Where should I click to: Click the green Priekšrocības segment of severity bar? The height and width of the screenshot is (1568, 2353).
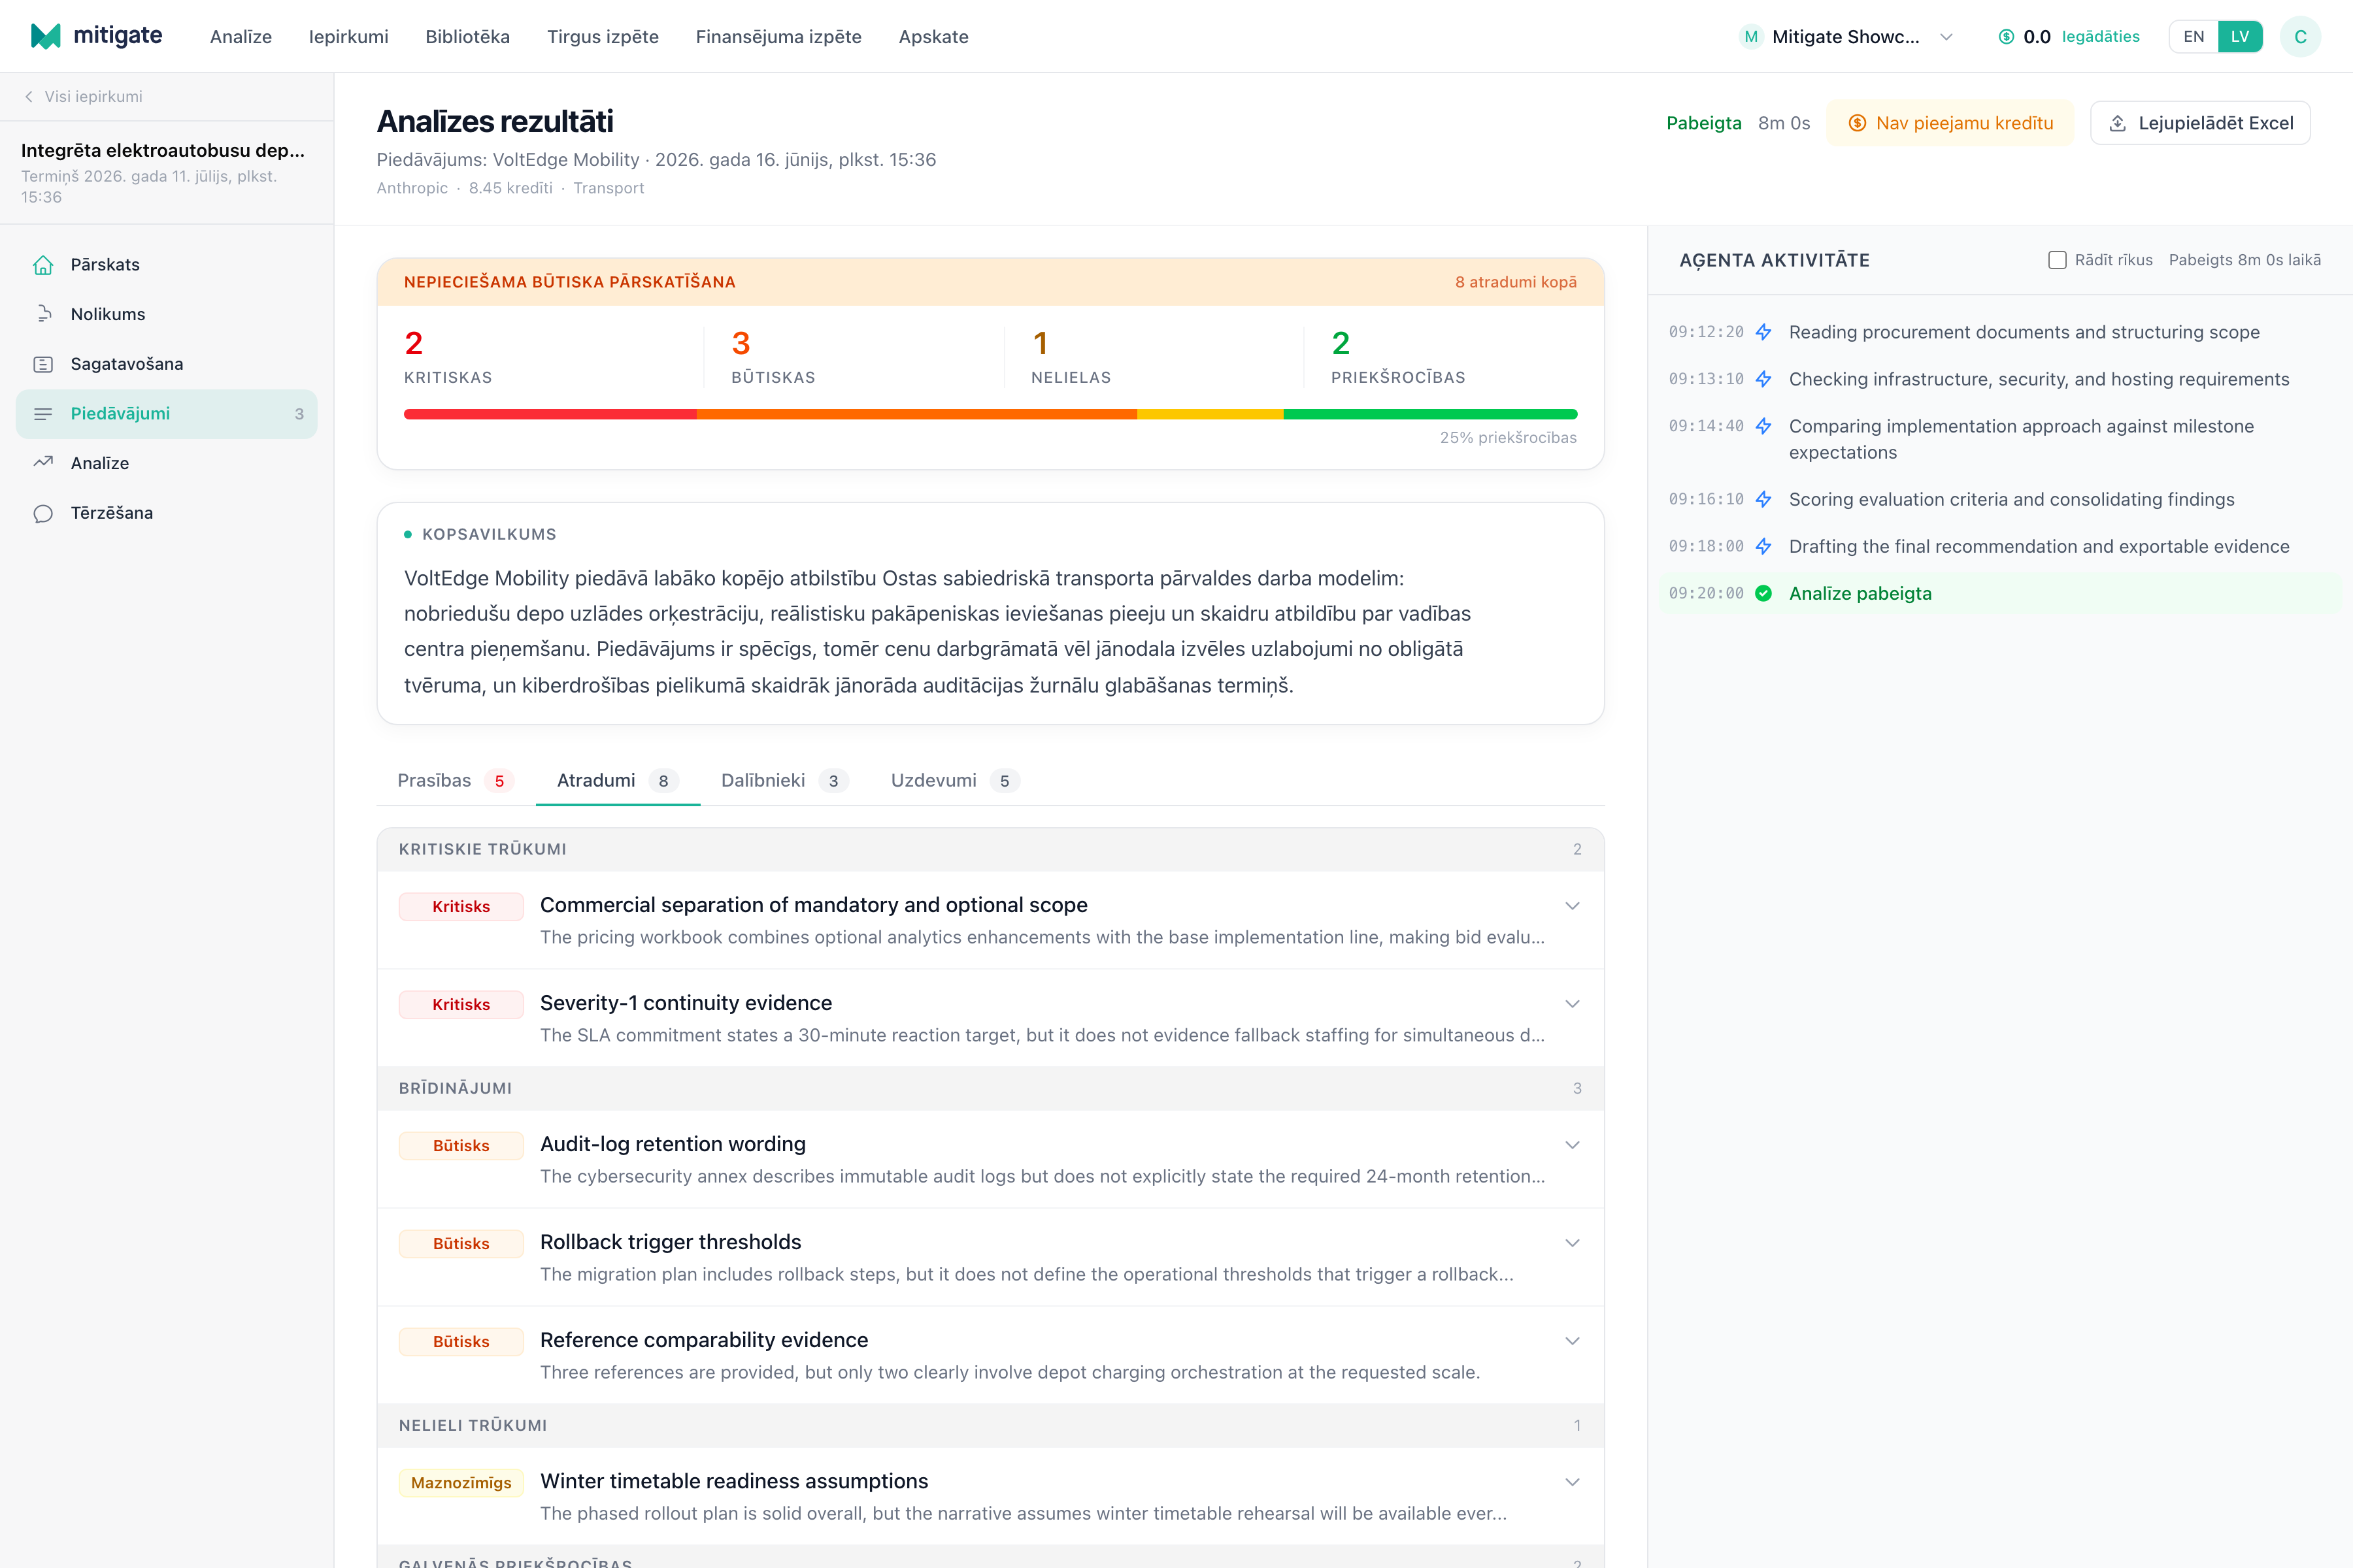point(1431,414)
